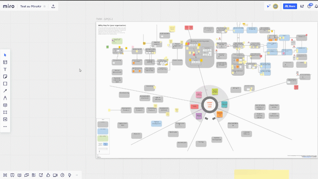The height and width of the screenshot is (179, 318).
Task: Select the Connection line arrow tool
Action: click(x=5, y=91)
